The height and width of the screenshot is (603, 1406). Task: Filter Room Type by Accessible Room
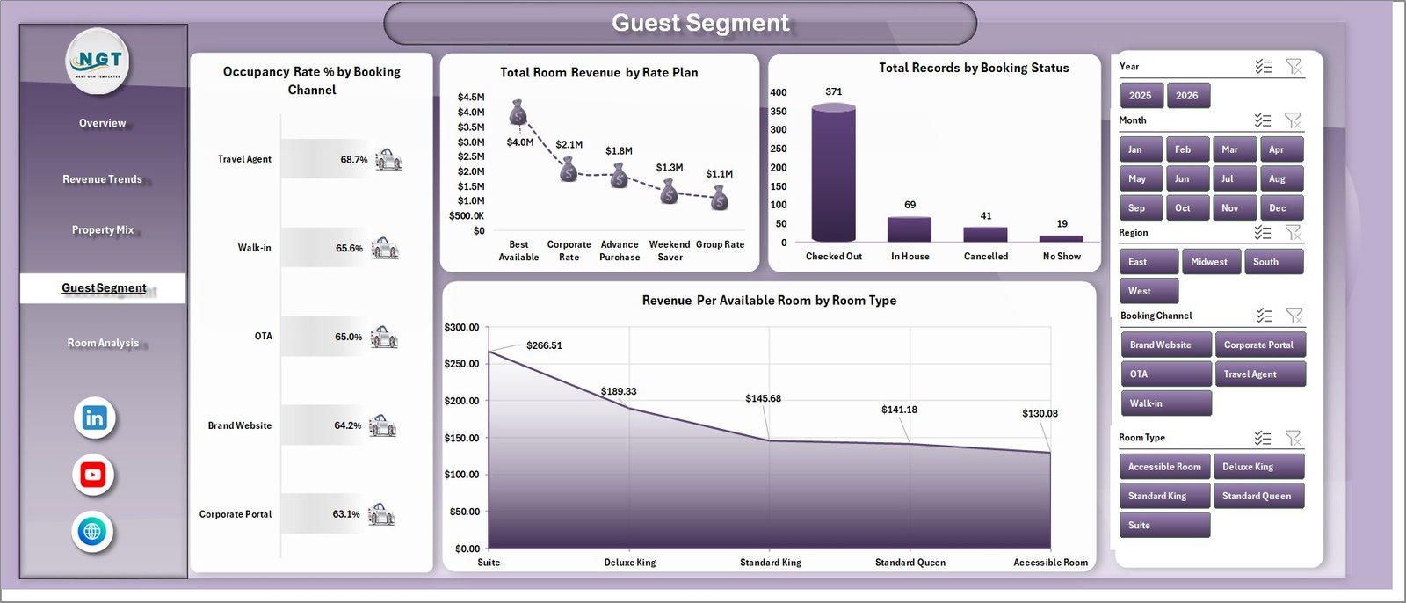[x=1164, y=467]
